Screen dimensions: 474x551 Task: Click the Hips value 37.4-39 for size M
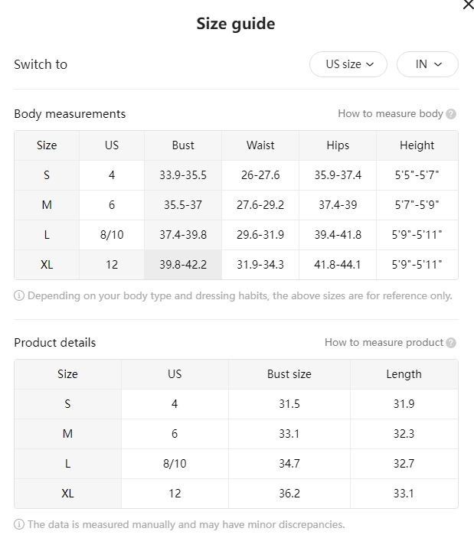click(x=338, y=205)
